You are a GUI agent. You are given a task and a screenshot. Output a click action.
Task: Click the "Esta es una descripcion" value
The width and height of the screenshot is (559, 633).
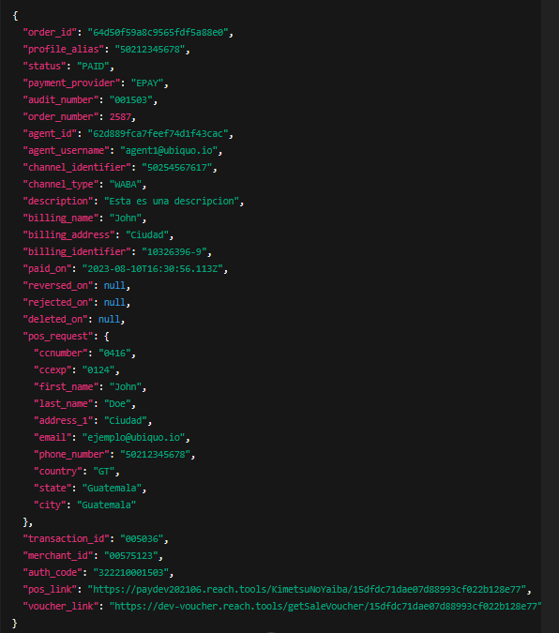(172, 202)
